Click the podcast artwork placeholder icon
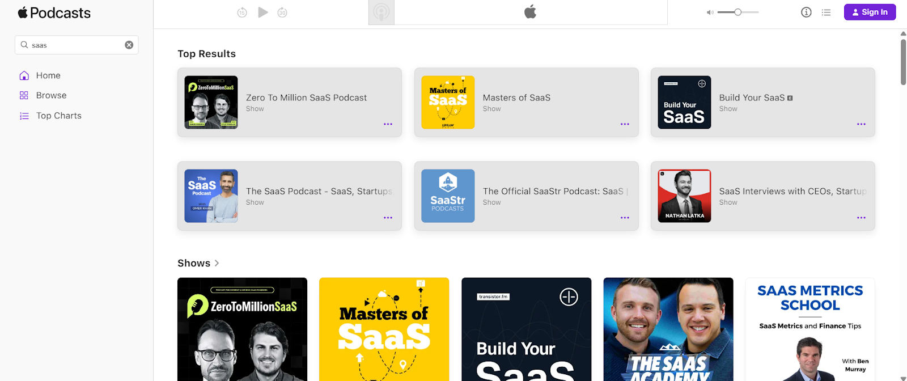907x381 pixels. 382,12
